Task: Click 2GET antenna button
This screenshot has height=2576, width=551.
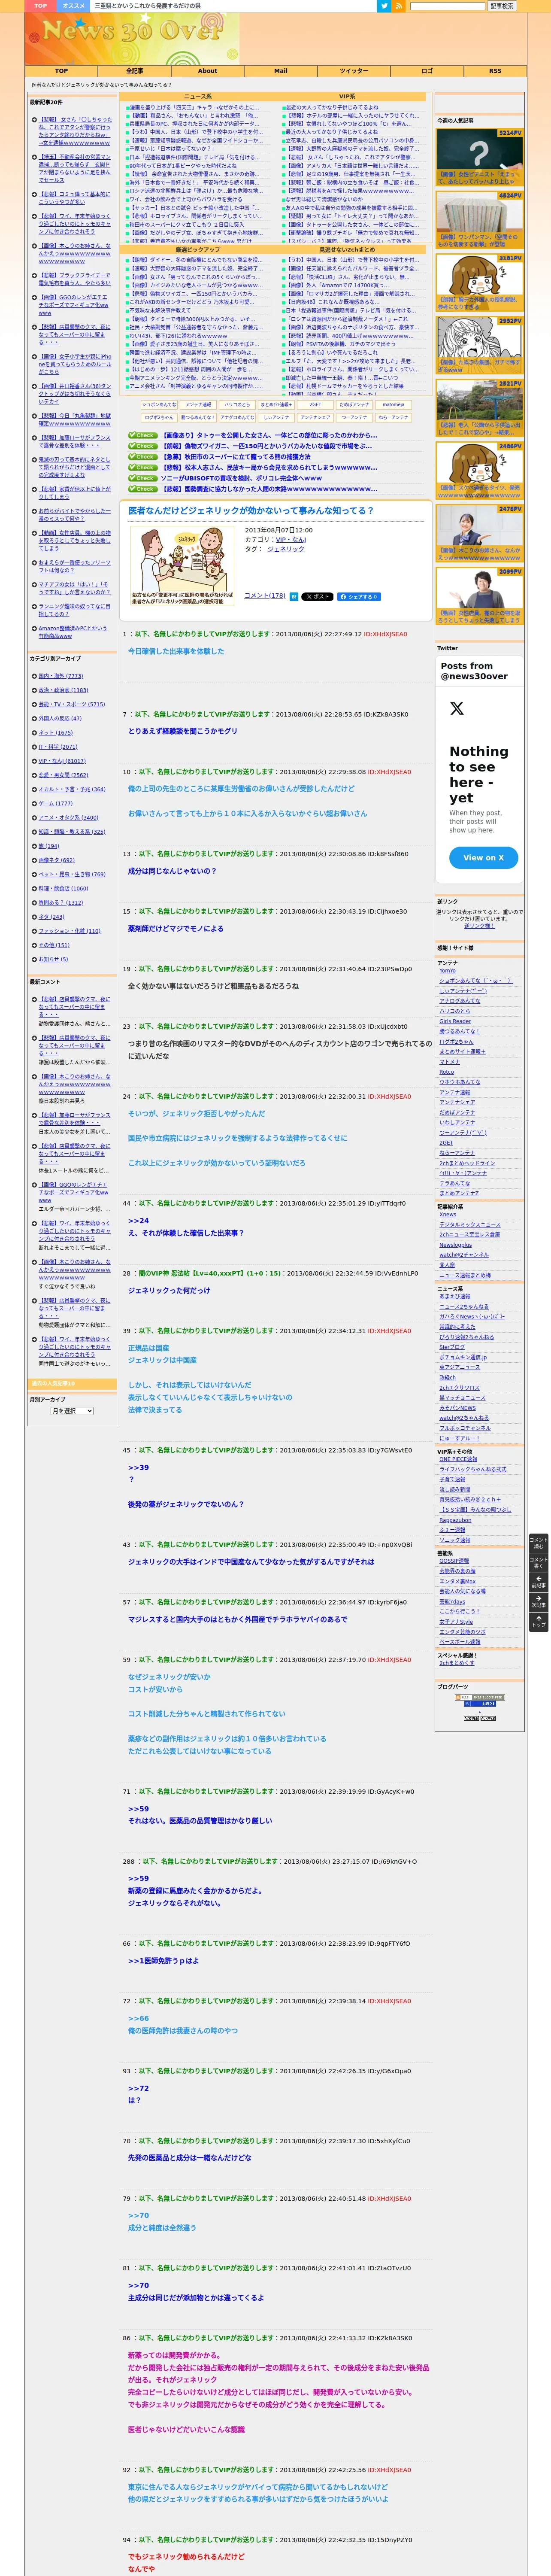Action: pos(315,405)
